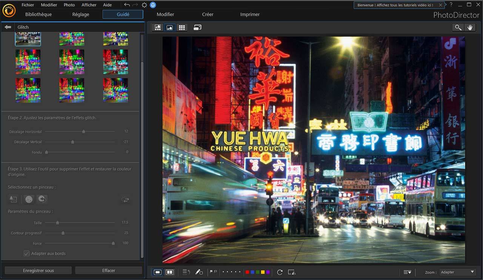Expand the toolbar options list dropdown
Viewport: 483px width, 280px height.
(x=407, y=272)
